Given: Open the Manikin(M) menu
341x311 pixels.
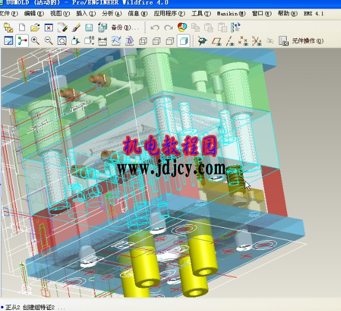Looking at the screenshot, I should click(231, 14).
